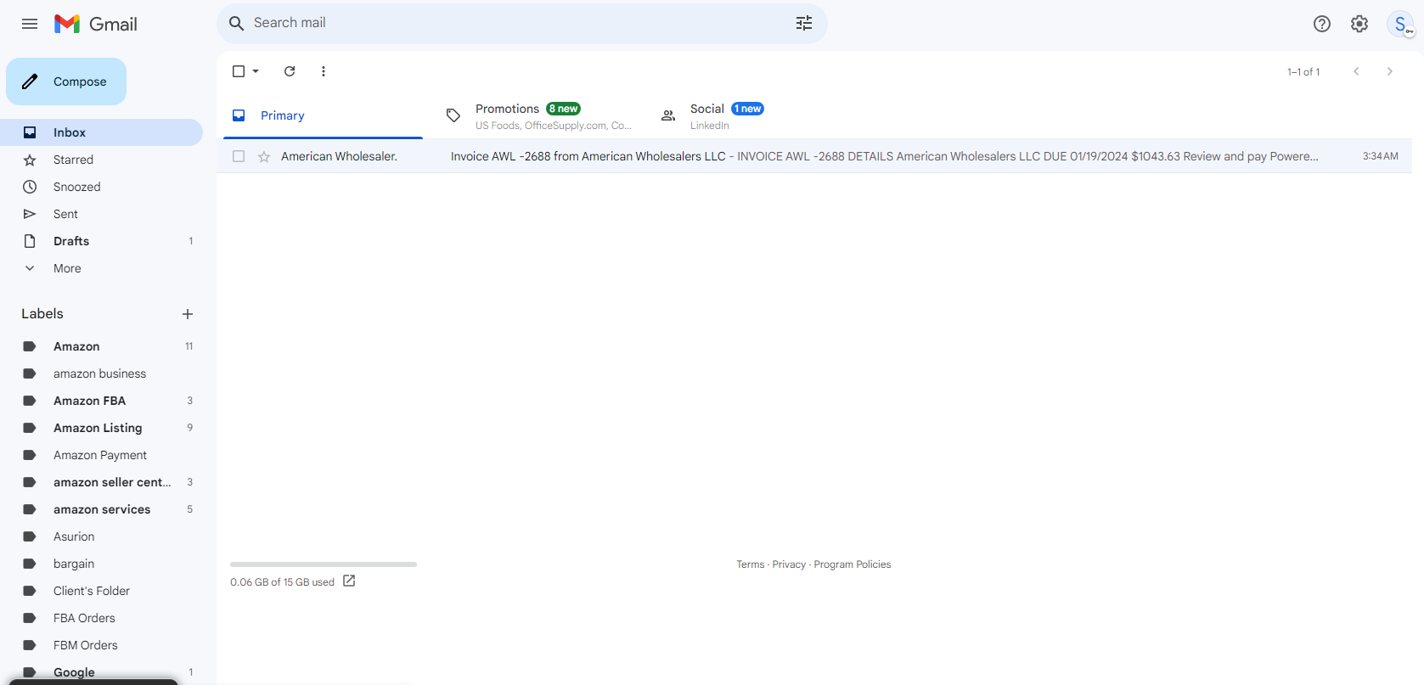Click the 0.06 GB of 15 GB used text
This screenshot has height=685, width=1424.
[282, 582]
